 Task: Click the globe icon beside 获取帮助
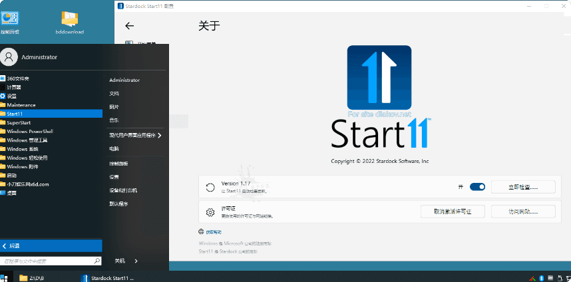coord(201,232)
